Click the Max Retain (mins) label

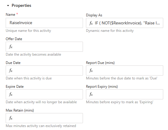20,110
